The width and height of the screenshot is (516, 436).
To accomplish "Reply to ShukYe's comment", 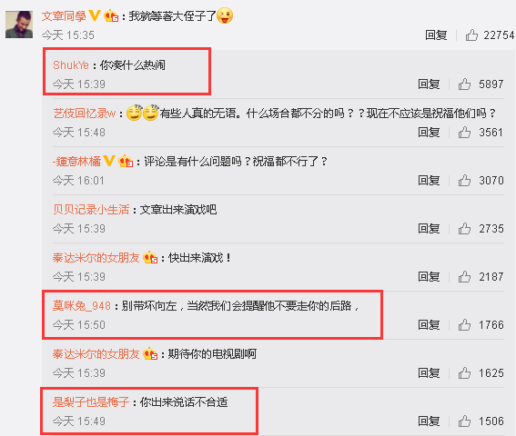I will tap(429, 84).
